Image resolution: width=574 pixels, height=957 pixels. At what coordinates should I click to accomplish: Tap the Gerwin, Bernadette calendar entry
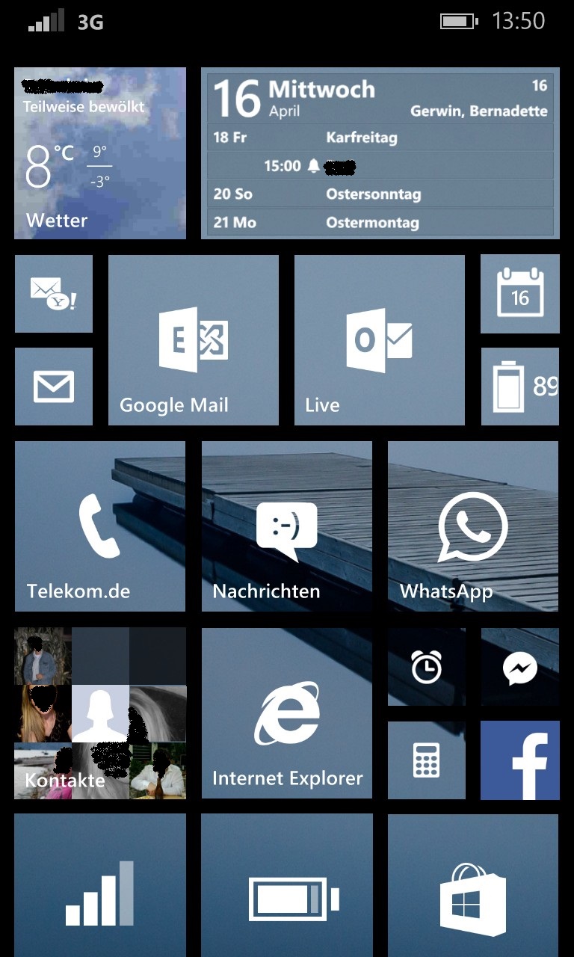tap(479, 111)
